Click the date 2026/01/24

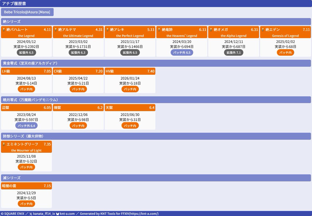click(x=130, y=78)
